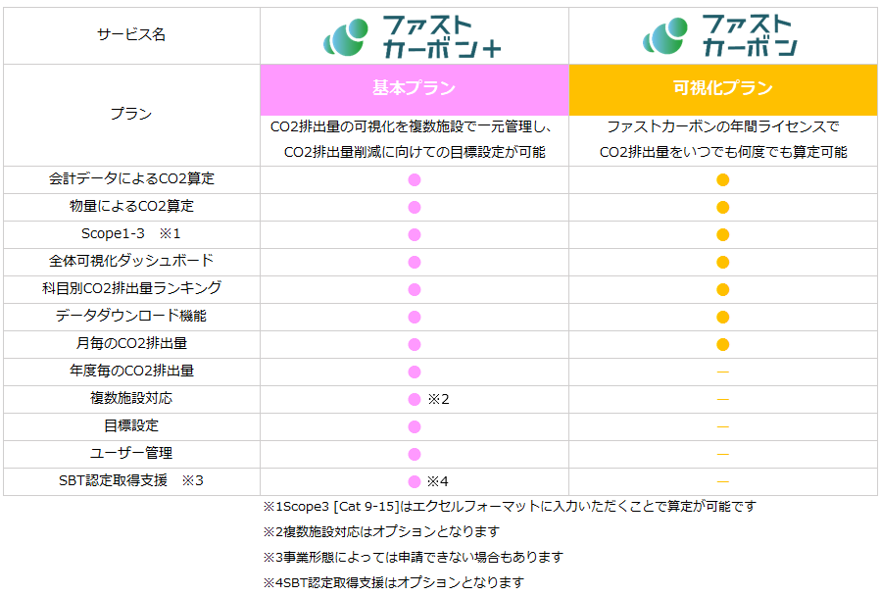This screenshot has height=596, width=880.
Task: Click pink dot in Scope1-3 row
Action: [x=414, y=234]
